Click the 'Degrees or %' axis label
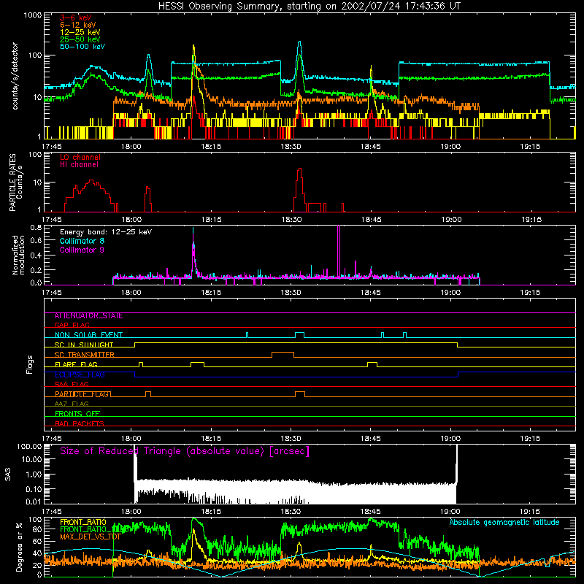584x584 pixels. click(19, 547)
